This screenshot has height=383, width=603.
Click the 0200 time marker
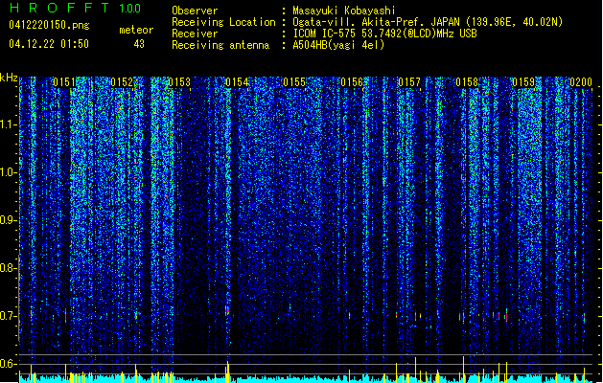click(x=581, y=82)
